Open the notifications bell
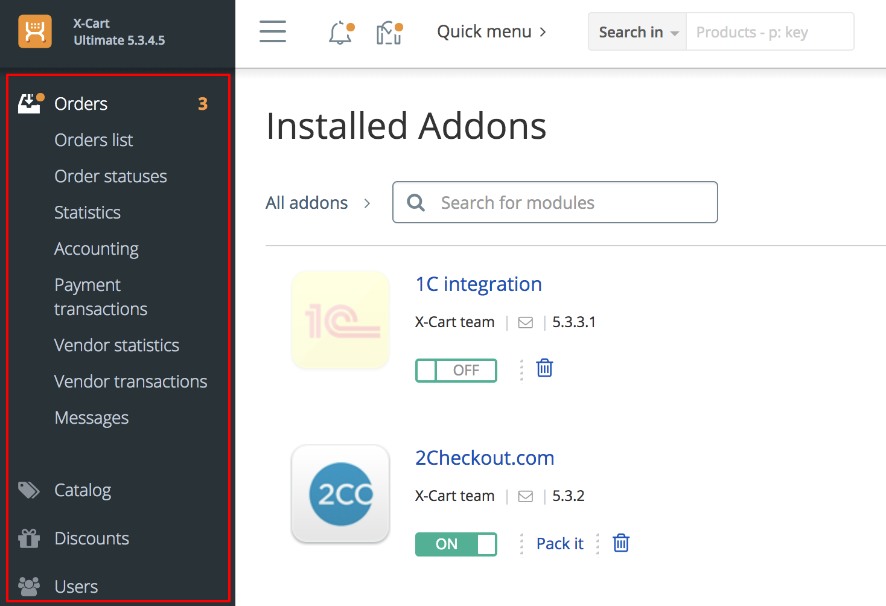 [x=340, y=33]
